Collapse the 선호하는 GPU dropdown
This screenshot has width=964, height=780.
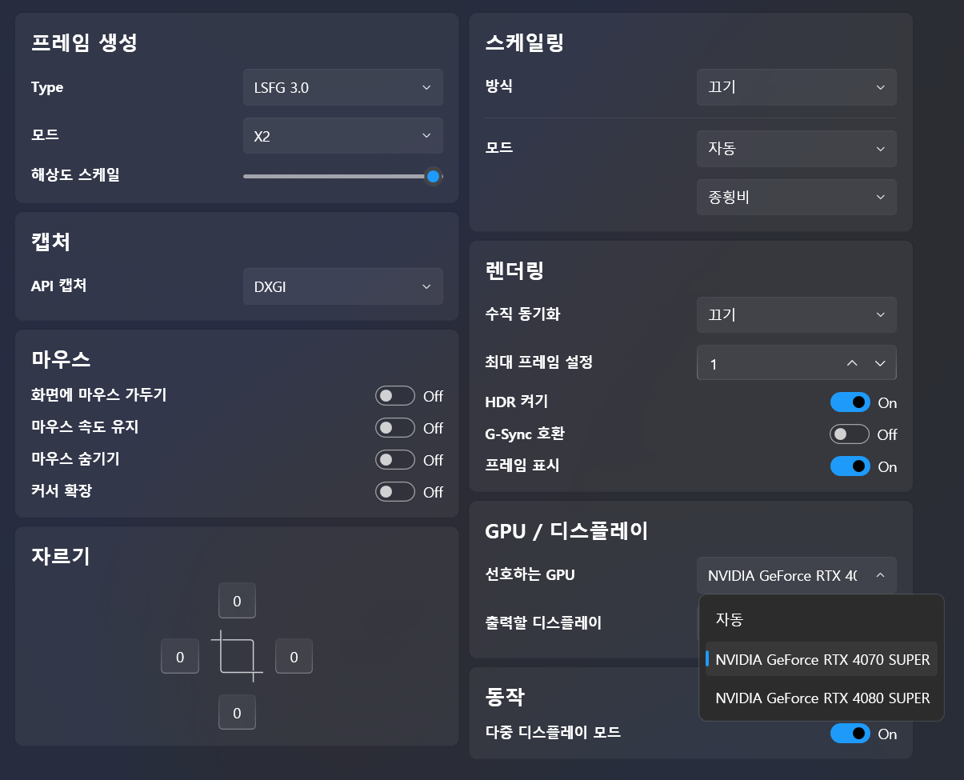[797, 575]
